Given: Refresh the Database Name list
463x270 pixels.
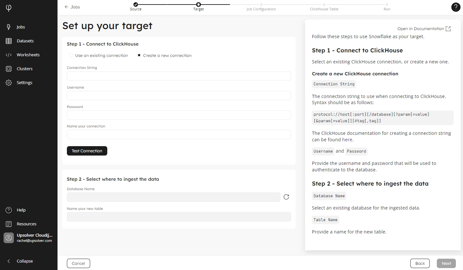Looking at the screenshot, I should [286, 197].
